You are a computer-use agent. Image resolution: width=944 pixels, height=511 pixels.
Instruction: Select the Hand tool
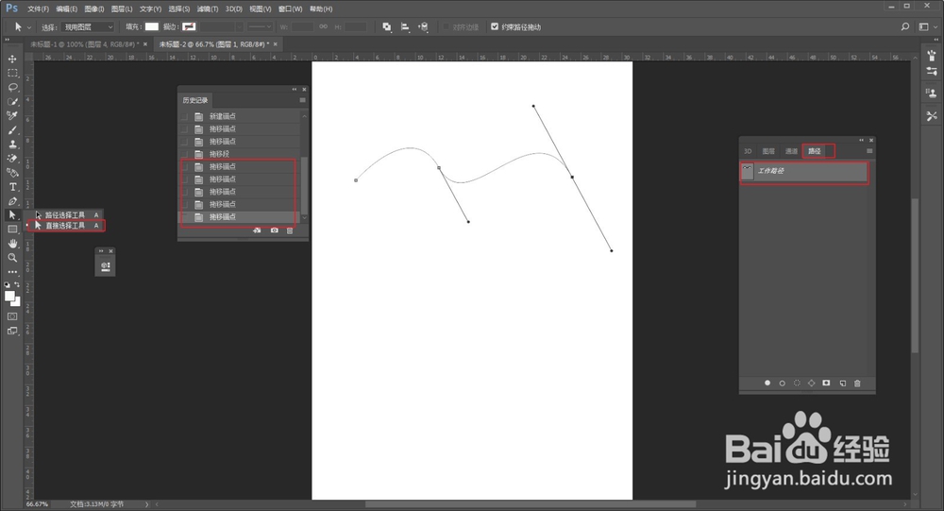12,244
